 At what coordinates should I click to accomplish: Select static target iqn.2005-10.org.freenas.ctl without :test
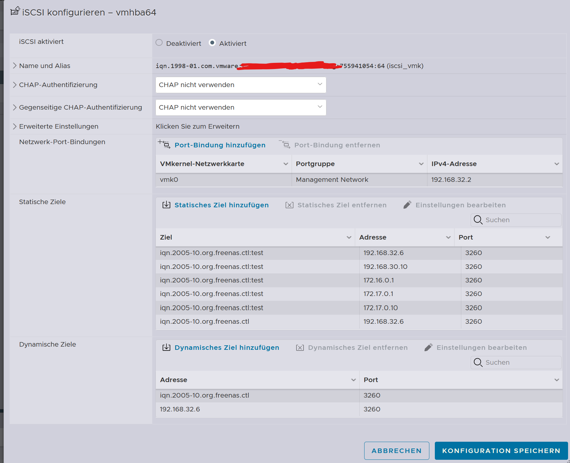coord(359,321)
